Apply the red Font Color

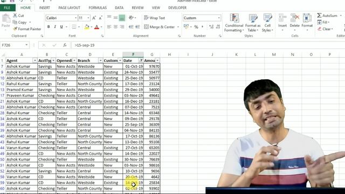pos(96,27)
